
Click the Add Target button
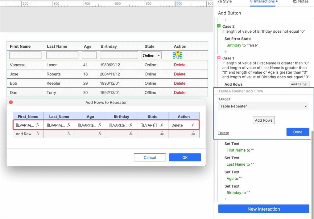click(299, 84)
